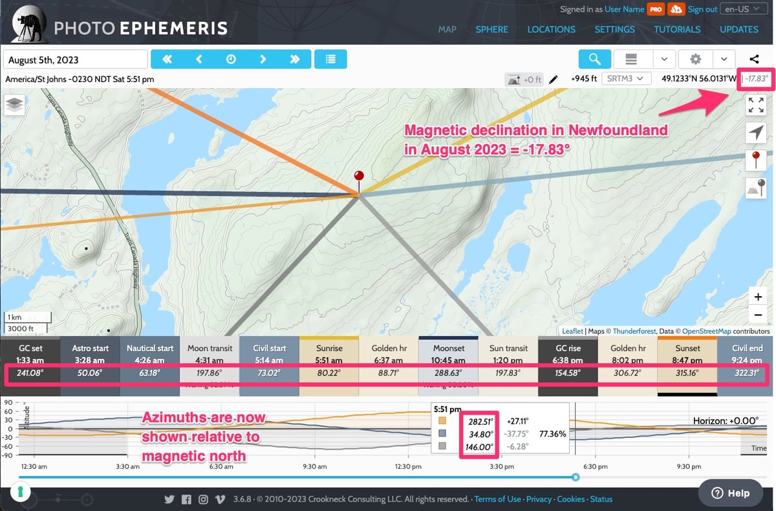Click the share icon
The image size is (776, 511).
point(755,59)
